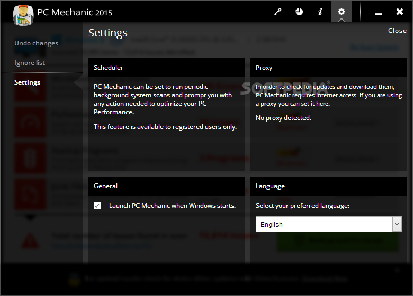Toggle Launch PC Mechanic when Windows starts checkbox

(97, 206)
